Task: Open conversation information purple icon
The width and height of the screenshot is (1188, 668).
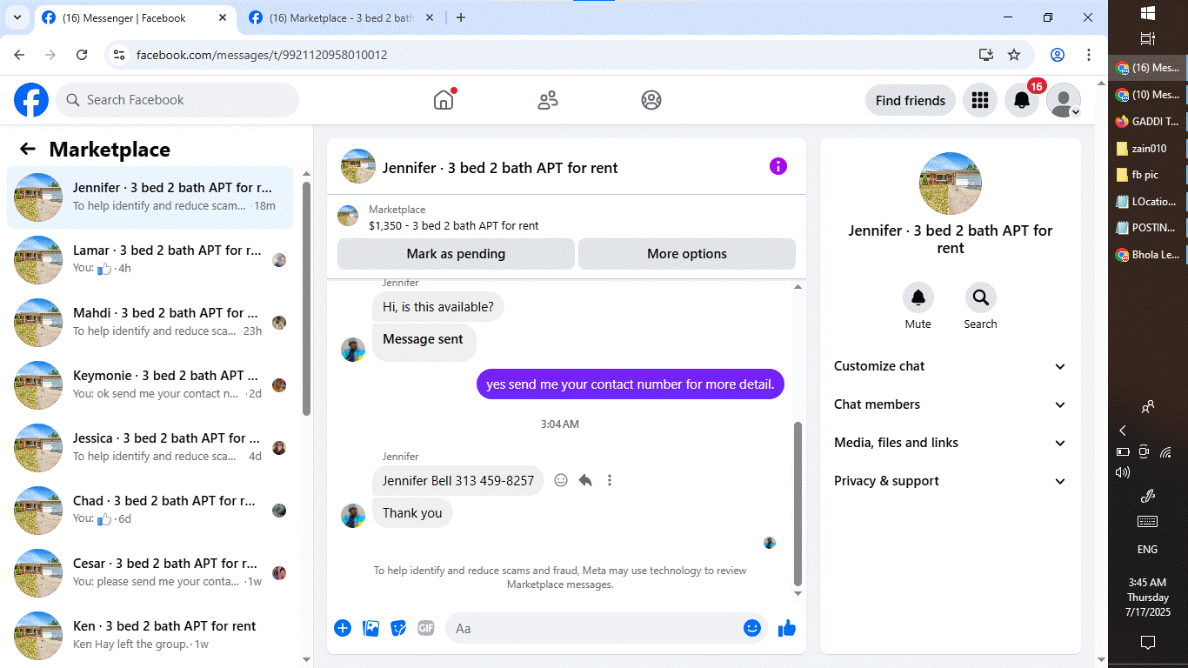Action: point(778,166)
